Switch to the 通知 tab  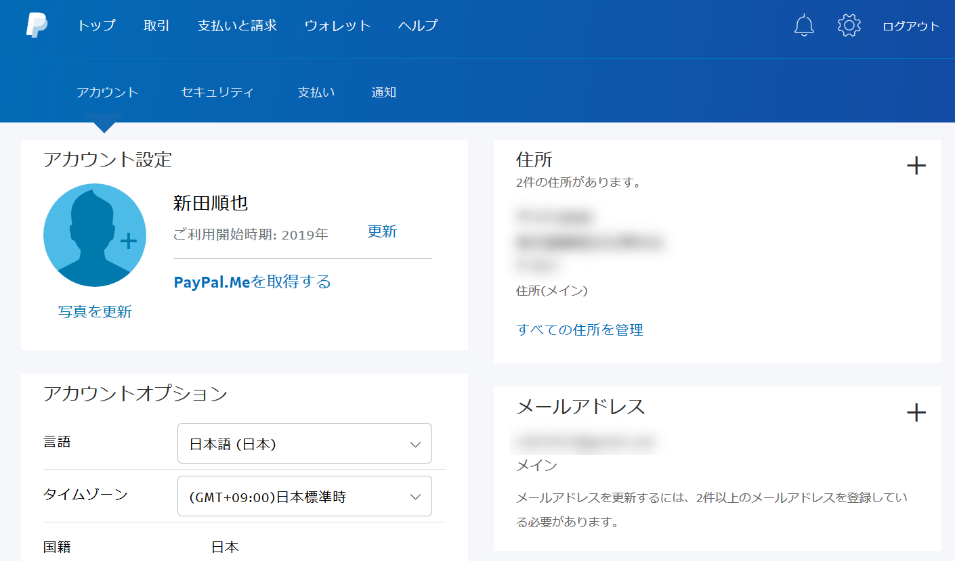[x=383, y=93]
